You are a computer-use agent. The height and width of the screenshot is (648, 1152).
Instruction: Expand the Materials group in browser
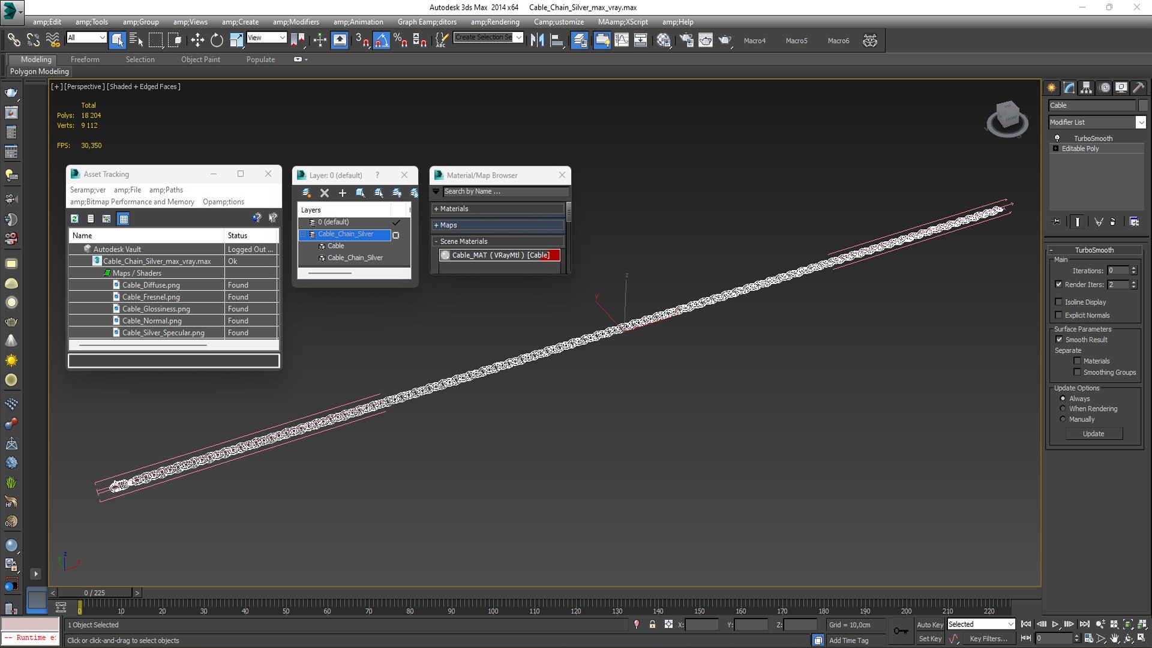498,209
